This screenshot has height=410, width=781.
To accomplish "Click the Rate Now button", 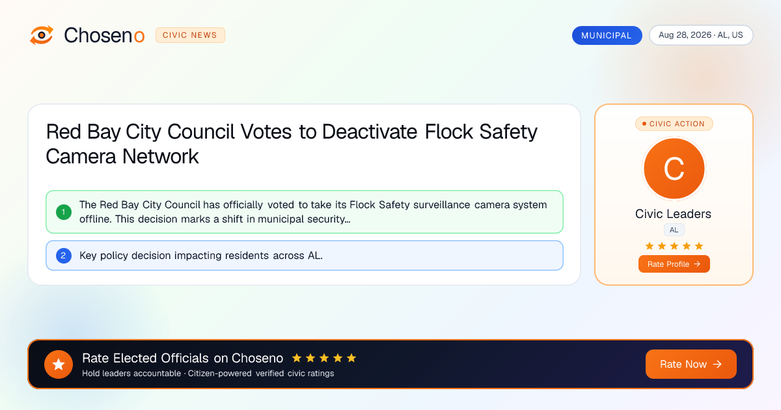I will pos(691,364).
